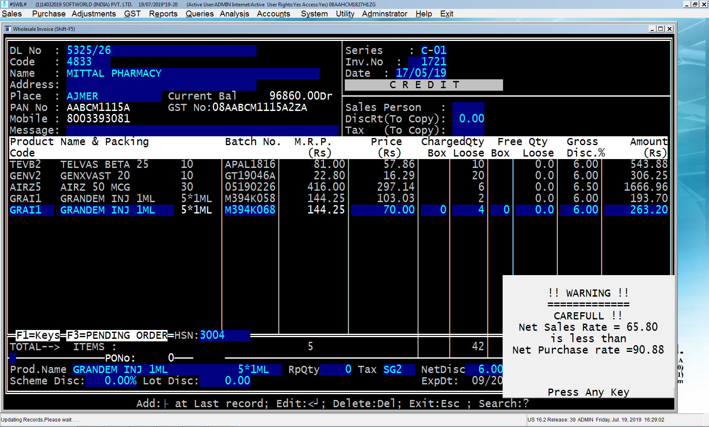
Task: Click highlighted batch M394K068
Action: (x=250, y=210)
